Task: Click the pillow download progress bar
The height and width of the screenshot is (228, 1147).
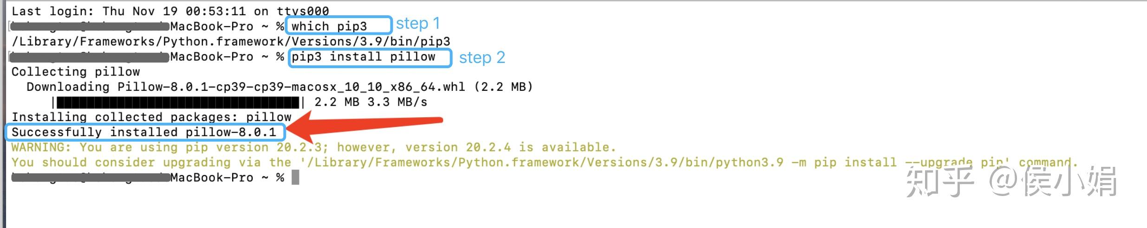Action: 178,102
